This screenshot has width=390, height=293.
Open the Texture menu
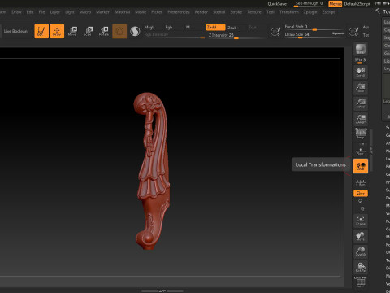click(x=254, y=12)
